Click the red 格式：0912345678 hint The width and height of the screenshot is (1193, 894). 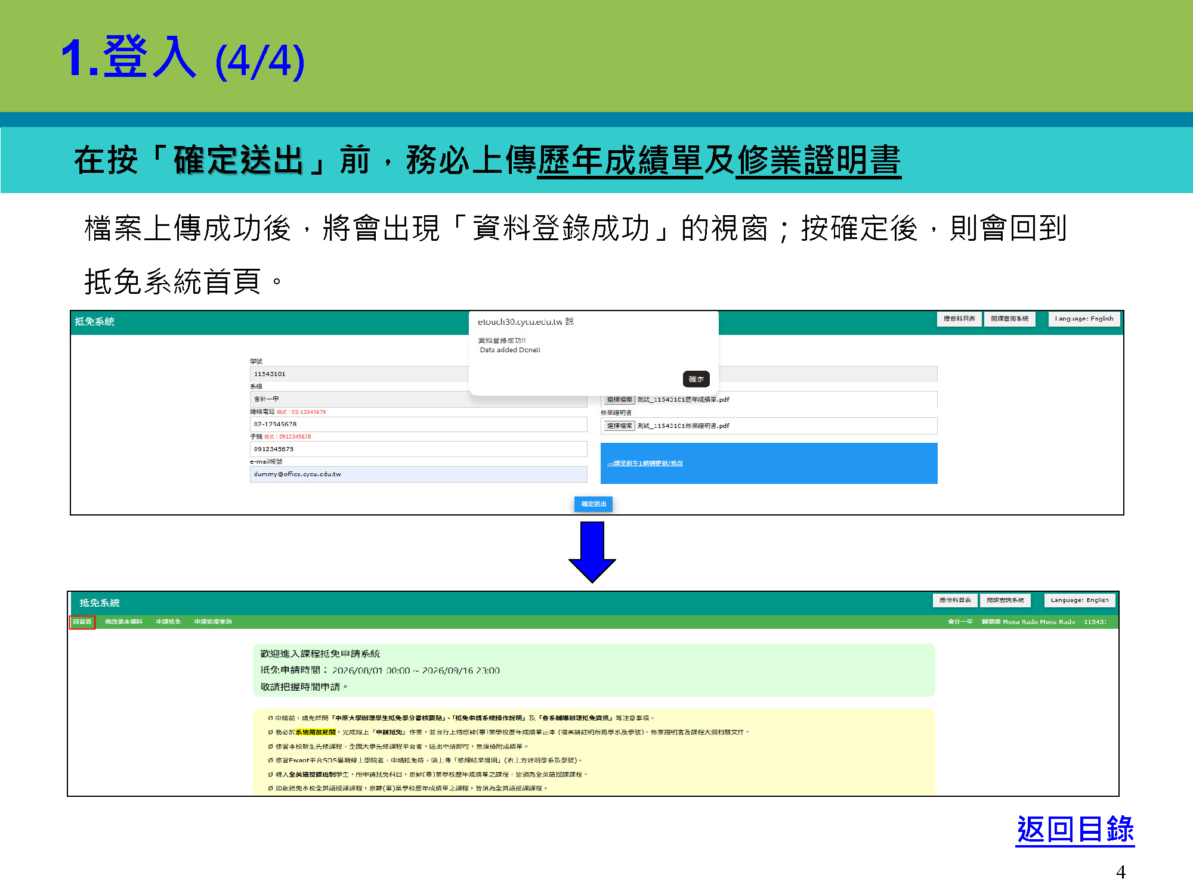point(288,437)
